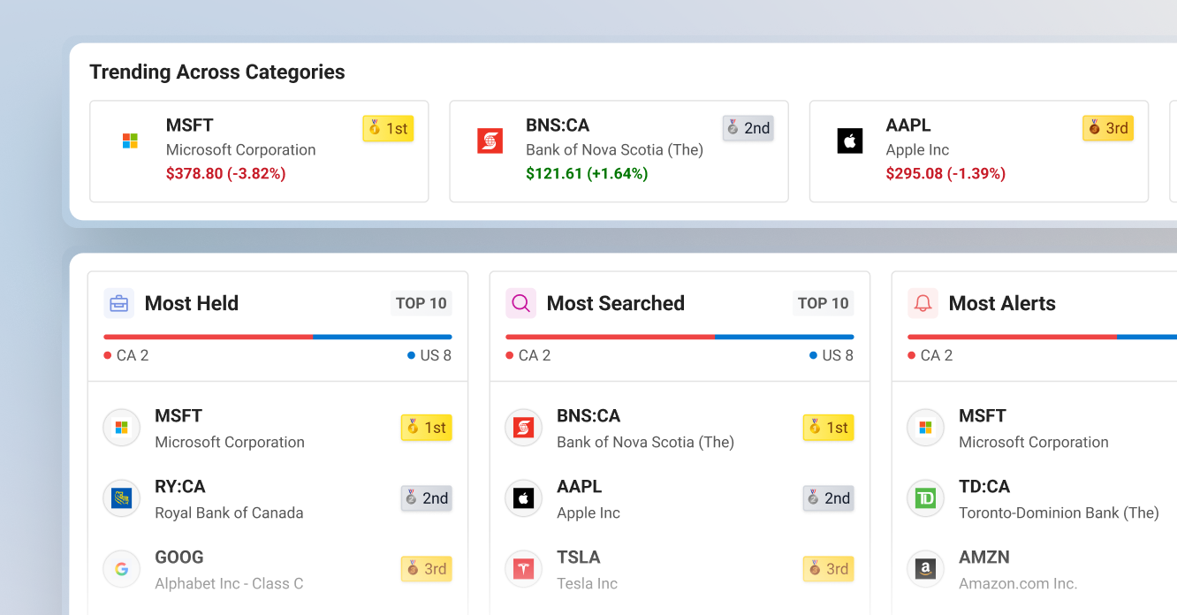1177x615 pixels.
Task: Click Apple logo in Most Searched list
Action: point(523,498)
